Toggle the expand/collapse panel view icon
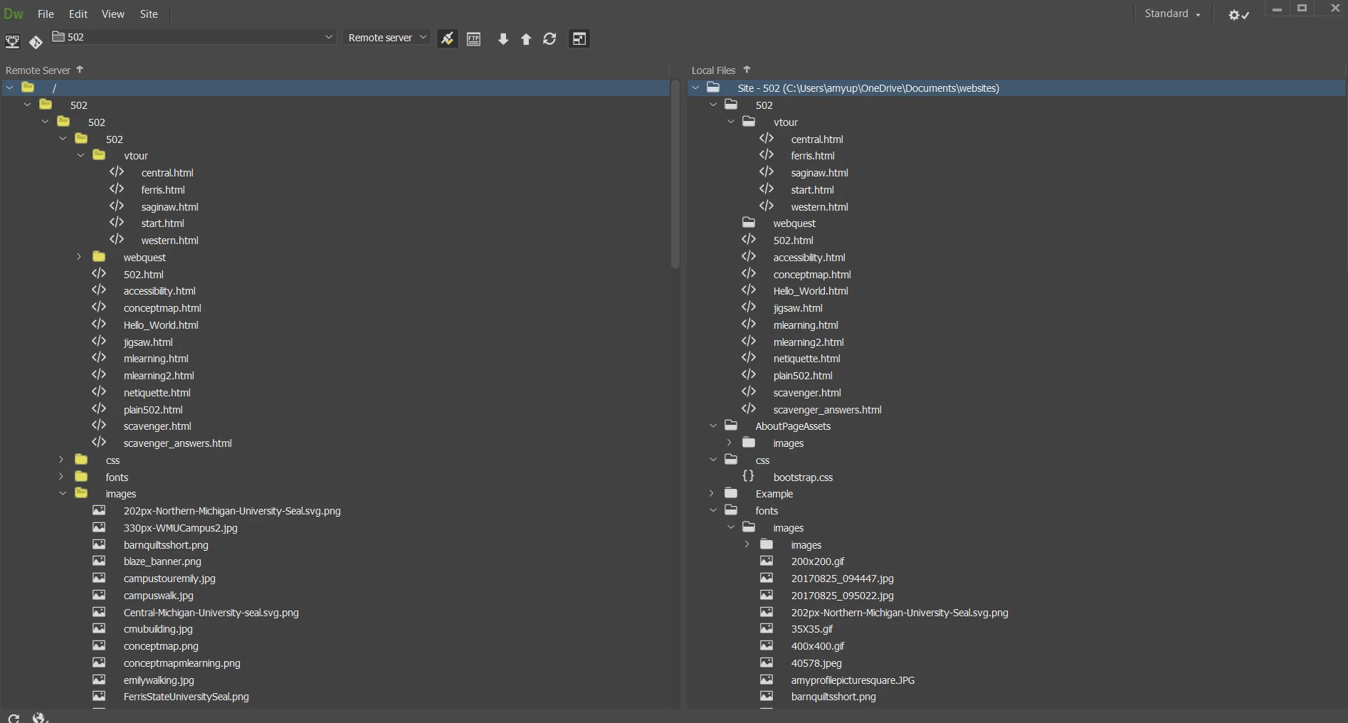This screenshot has width=1348, height=723. [579, 39]
